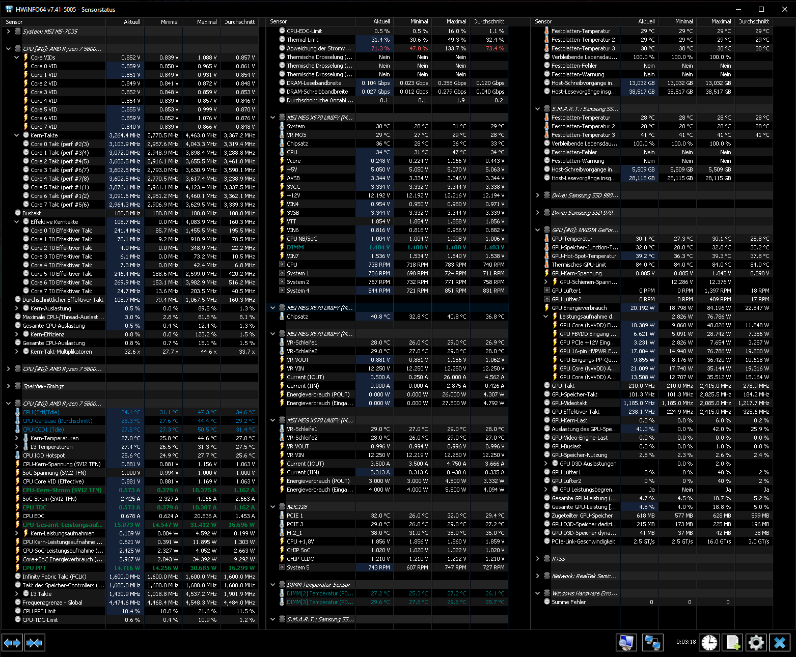
Task: Open the monitor display sensor icon
Action: (626, 642)
